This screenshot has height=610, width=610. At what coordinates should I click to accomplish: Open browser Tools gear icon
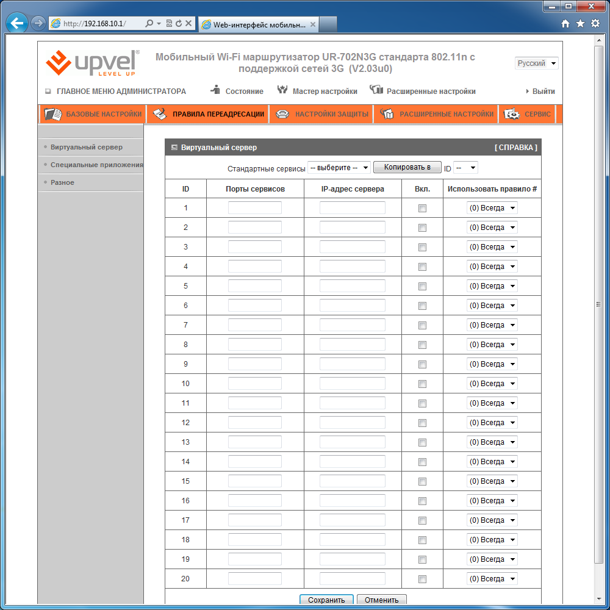coord(595,24)
